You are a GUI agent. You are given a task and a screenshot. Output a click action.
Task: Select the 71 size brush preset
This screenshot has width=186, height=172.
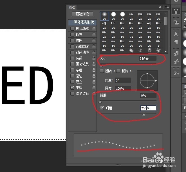point(131,34)
